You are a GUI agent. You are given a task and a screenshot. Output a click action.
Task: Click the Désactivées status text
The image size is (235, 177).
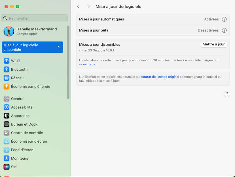(208, 30)
